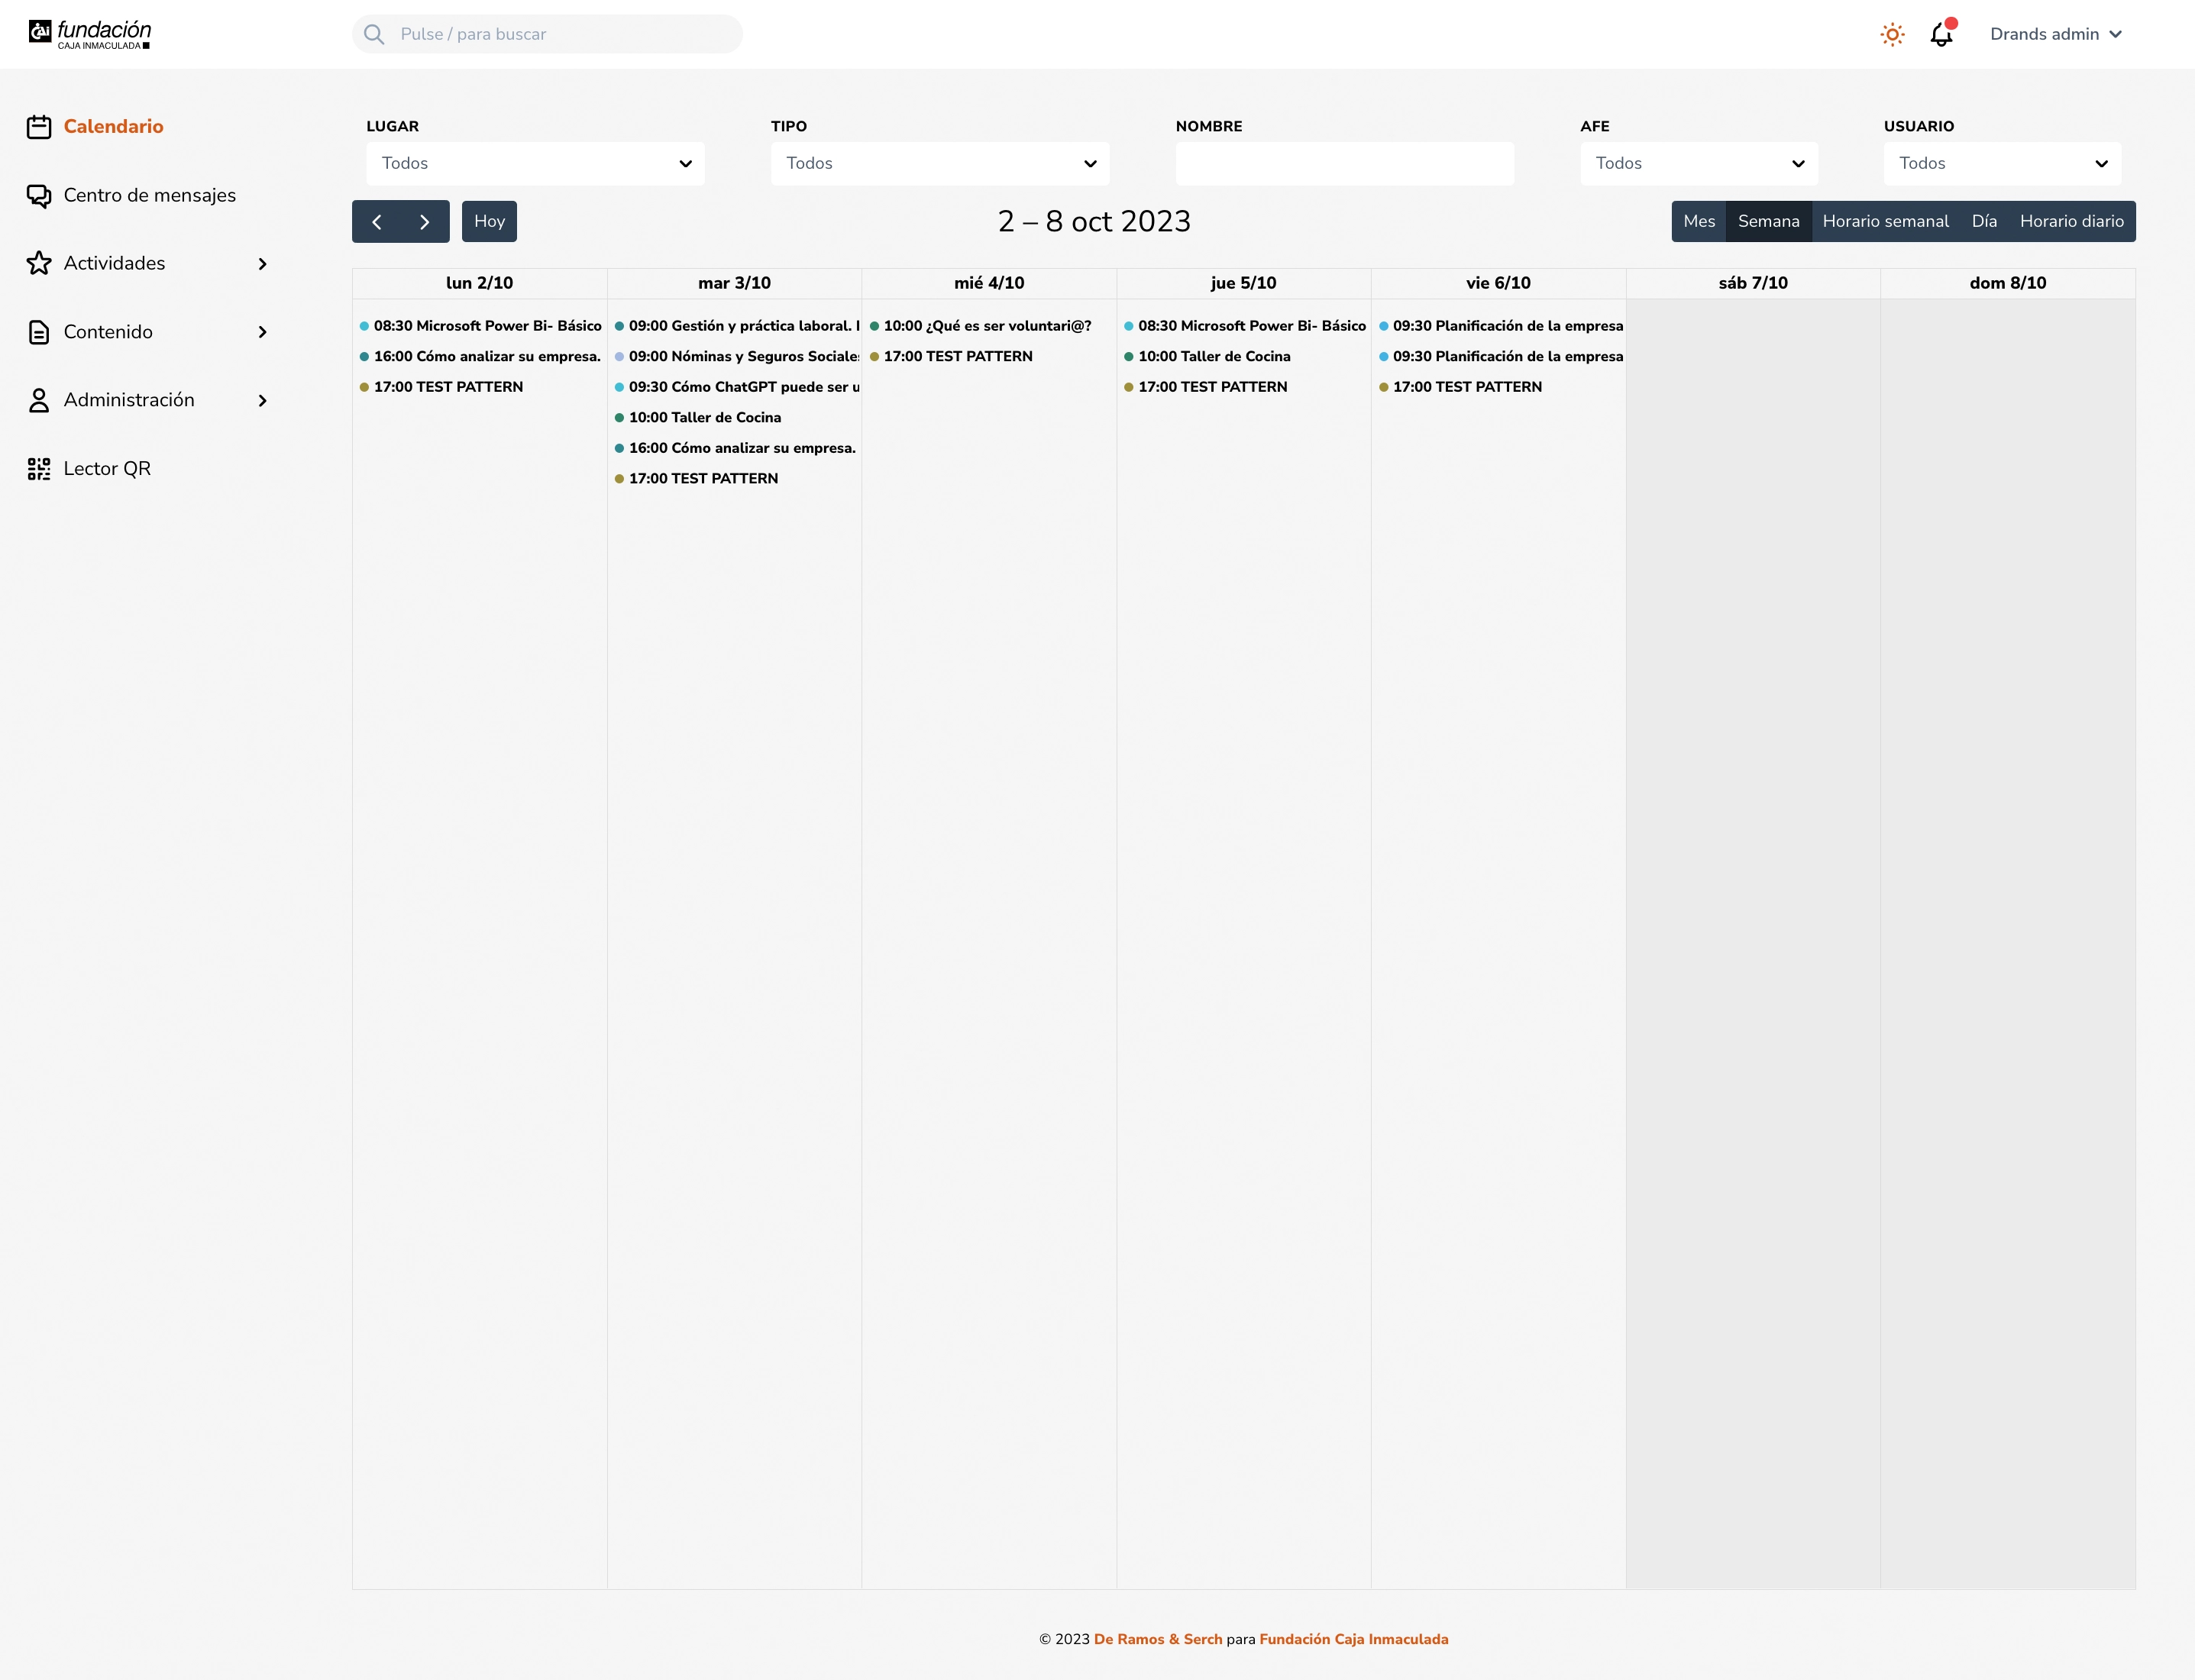2195x1680 pixels.
Task: Switch to Horario semanal view
Action: pyautogui.click(x=1885, y=222)
